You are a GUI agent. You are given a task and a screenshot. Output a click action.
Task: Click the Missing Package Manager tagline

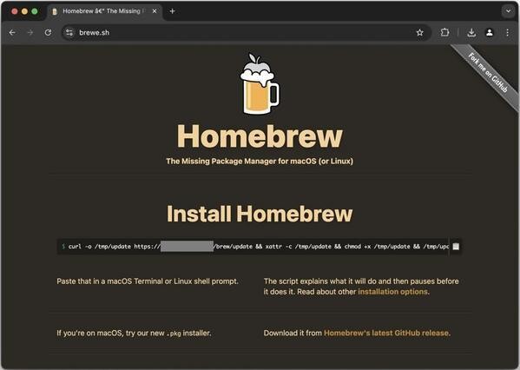pyautogui.click(x=260, y=162)
